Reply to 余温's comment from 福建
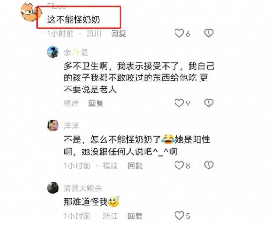Viewport: 272px width, 230px height. pos(96,103)
